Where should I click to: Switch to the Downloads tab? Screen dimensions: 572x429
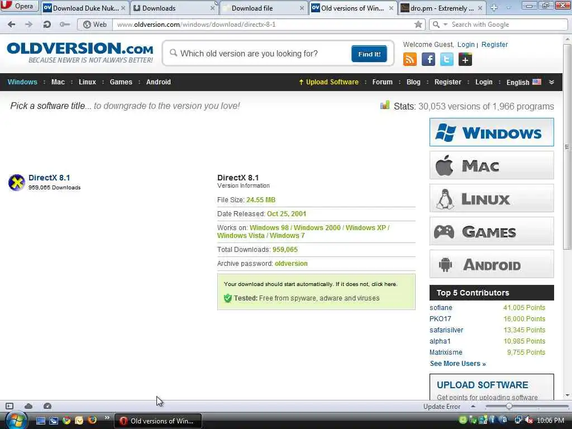click(174, 8)
